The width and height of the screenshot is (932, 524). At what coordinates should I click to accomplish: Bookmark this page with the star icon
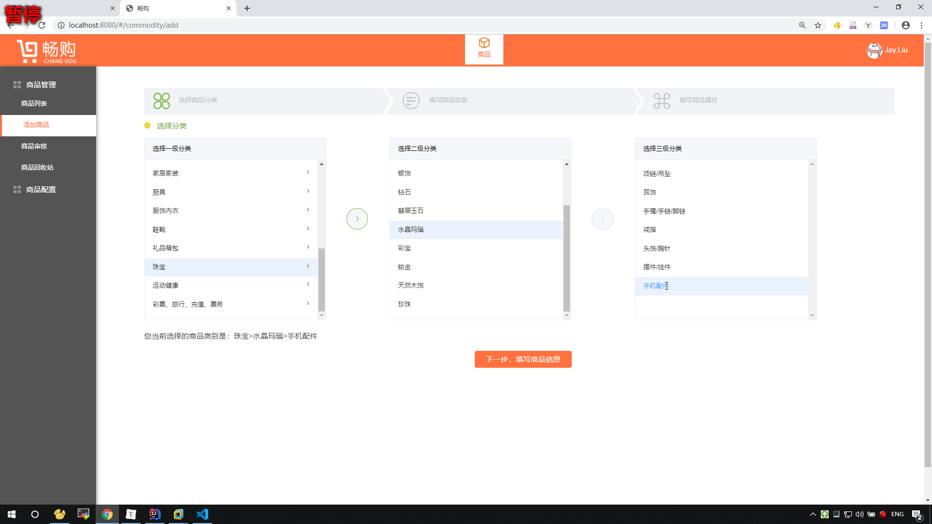pos(818,25)
